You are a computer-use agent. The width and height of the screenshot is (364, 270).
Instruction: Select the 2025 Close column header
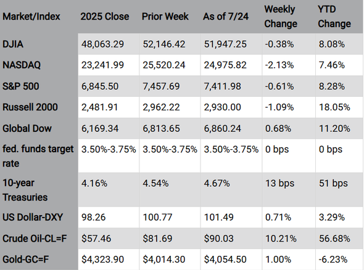click(105, 17)
